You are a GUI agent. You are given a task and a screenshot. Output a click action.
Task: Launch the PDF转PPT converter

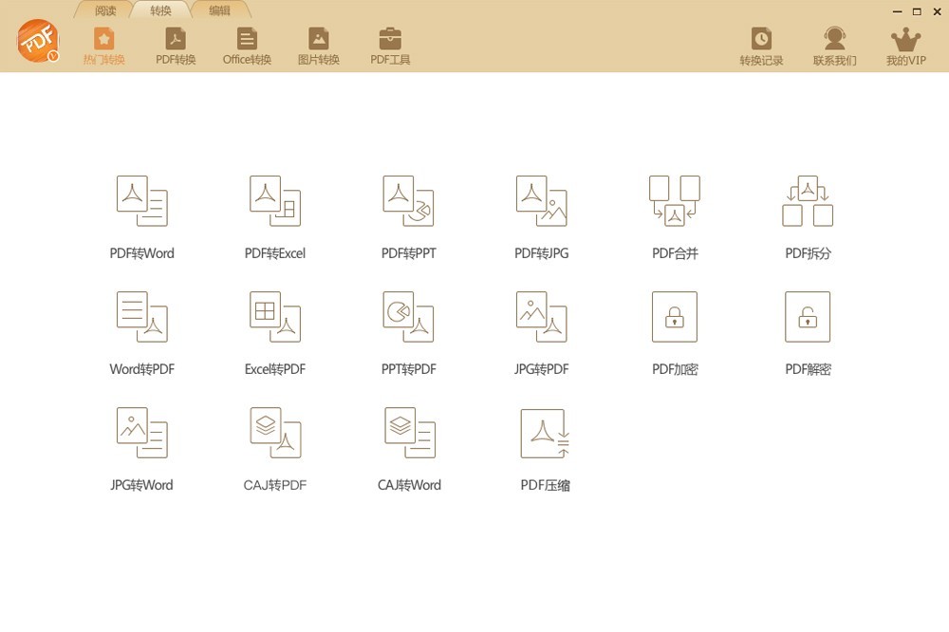tap(409, 201)
